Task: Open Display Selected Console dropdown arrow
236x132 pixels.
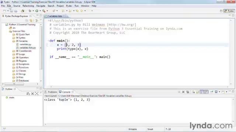Action: (x=219, y=92)
